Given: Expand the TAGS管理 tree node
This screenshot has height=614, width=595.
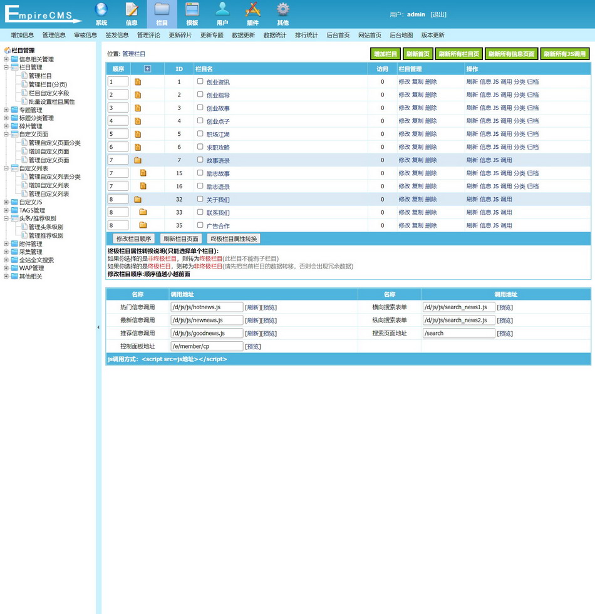Looking at the screenshot, I should [x=6, y=210].
